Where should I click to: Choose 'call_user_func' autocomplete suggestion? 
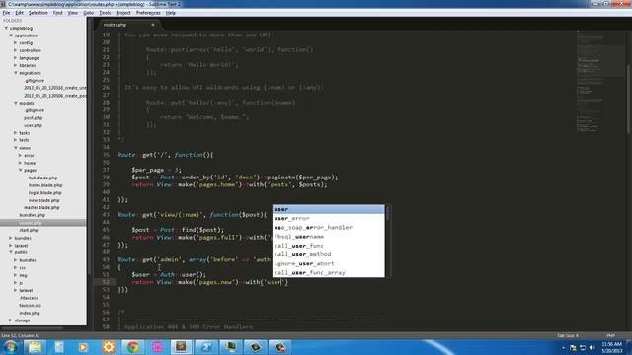(x=329, y=246)
